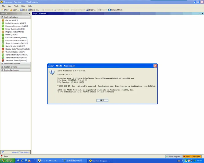Click Save As... in the toolbar

(x=34, y=10)
